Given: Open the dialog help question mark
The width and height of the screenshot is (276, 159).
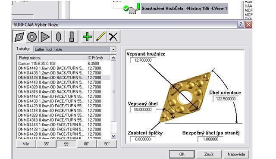Looking at the screenshot, I should (241, 24).
